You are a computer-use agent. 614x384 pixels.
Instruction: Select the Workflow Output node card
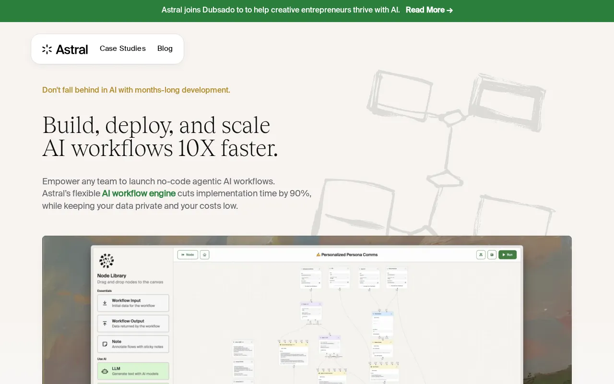point(133,324)
